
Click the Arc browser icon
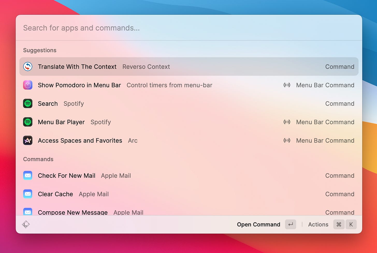28,140
